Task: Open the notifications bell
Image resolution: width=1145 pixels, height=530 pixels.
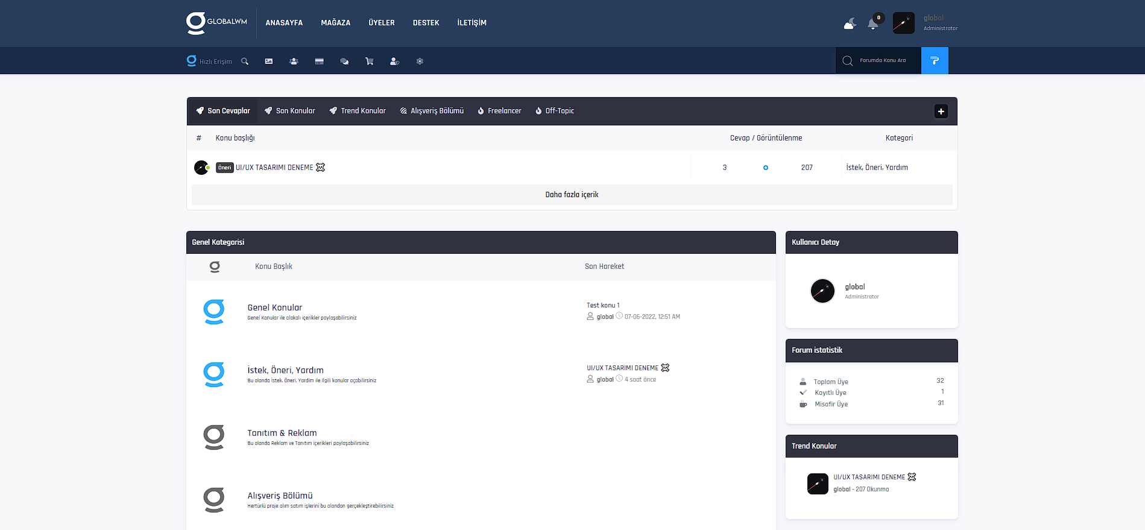Action: [x=872, y=24]
